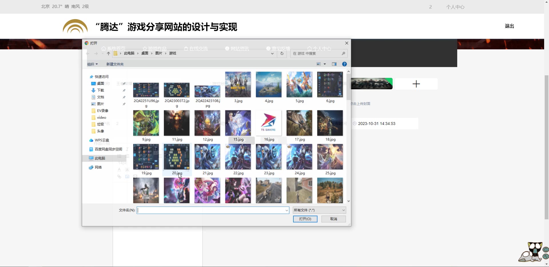Viewport: 549px width, 267px height.
Task: Select 网络 in navigation tree
Action: [x=96, y=167]
